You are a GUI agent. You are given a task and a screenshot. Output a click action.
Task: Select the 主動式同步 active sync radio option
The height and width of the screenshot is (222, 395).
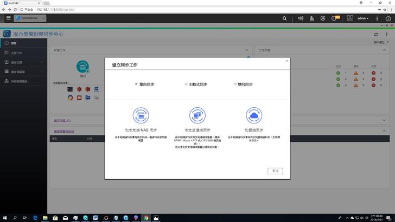(x=186, y=84)
